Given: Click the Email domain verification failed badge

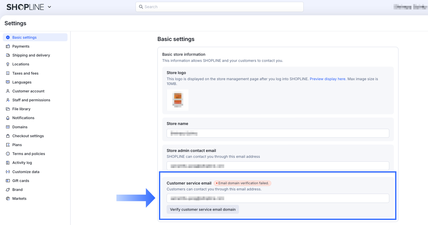Looking at the screenshot, I should click(243, 183).
